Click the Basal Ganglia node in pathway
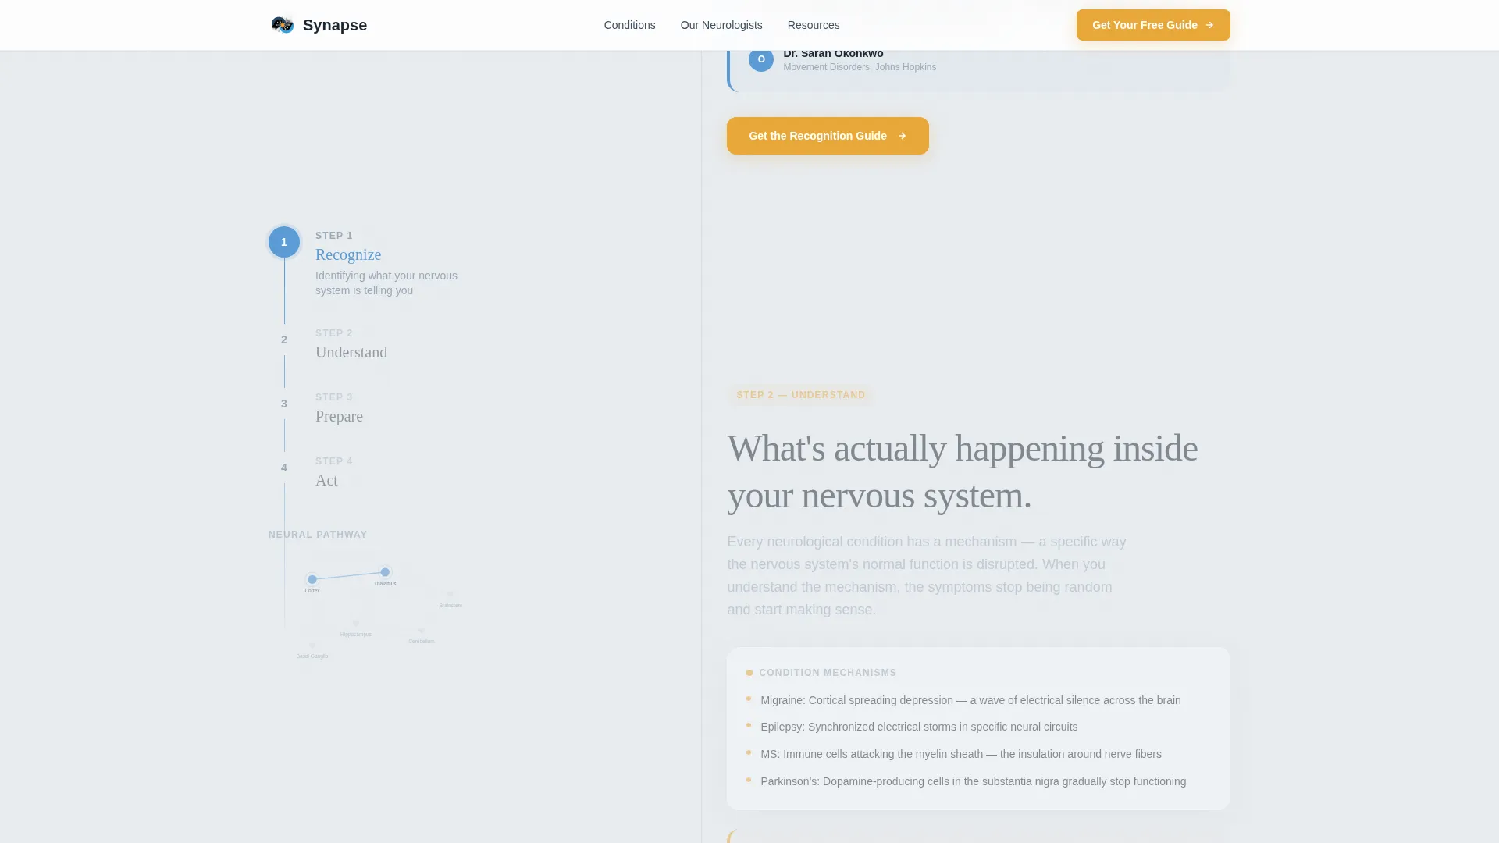The width and height of the screenshot is (1499, 843). coord(312,645)
